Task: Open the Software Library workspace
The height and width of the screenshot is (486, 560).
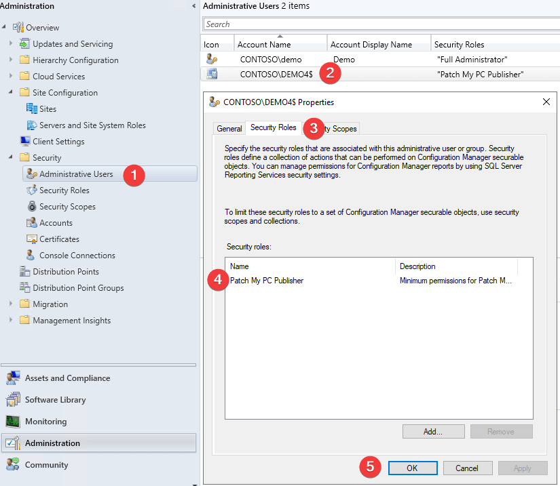Action: tap(98, 400)
